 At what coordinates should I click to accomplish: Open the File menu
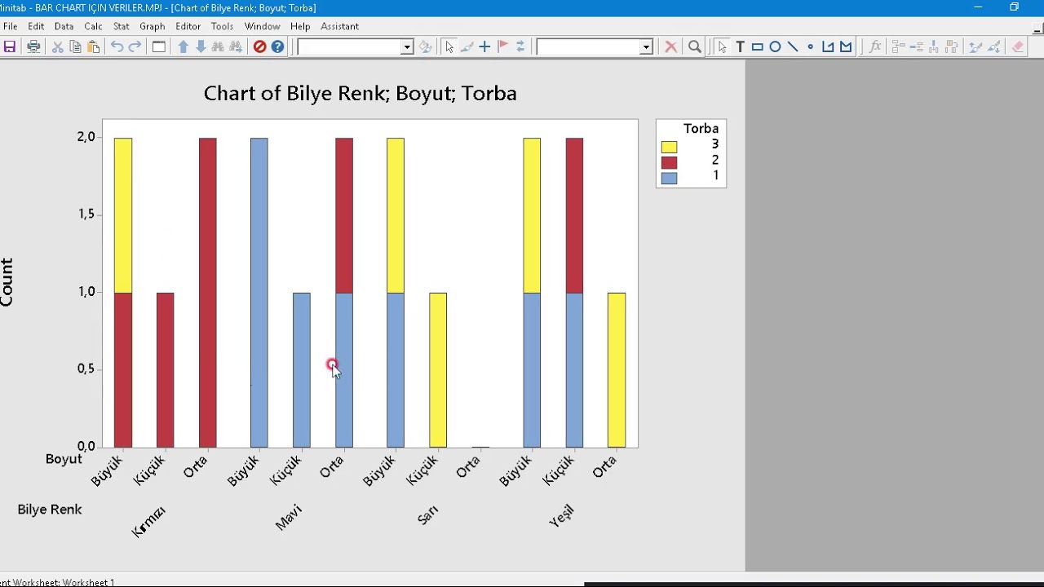(11, 26)
